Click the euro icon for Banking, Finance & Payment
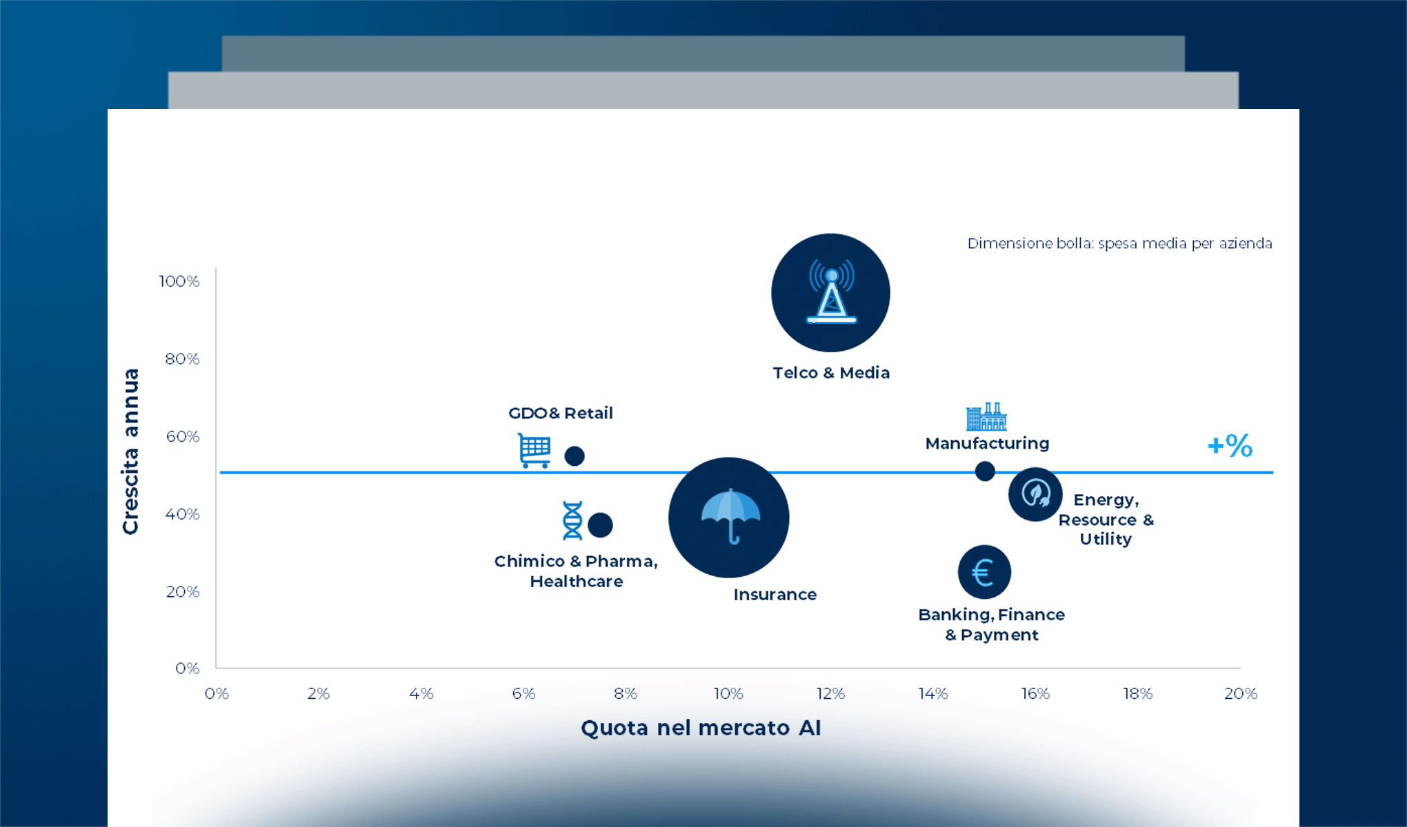The height and width of the screenshot is (827, 1407). click(x=984, y=571)
